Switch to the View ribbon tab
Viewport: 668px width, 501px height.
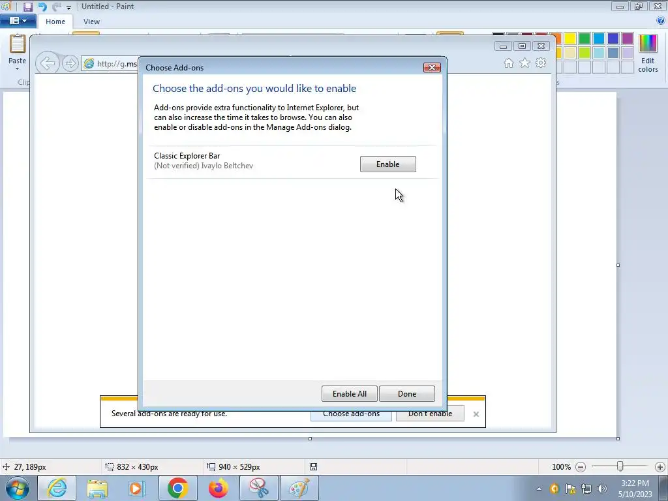91,22
